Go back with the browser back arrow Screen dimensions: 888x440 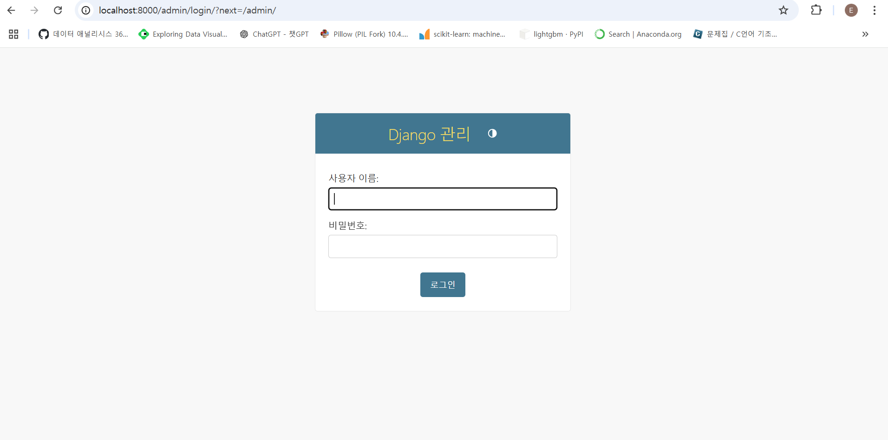(x=11, y=10)
